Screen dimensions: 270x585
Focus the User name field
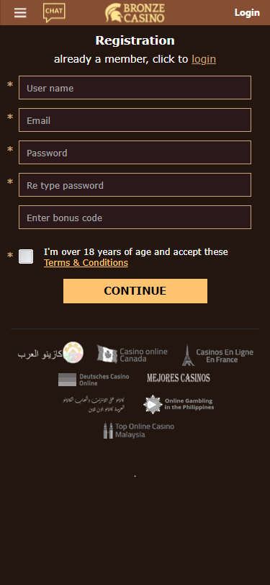(x=135, y=88)
